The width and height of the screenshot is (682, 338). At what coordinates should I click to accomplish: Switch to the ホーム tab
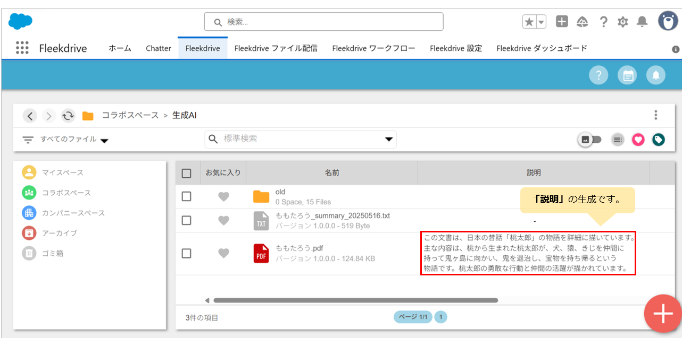[x=120, y=48]
